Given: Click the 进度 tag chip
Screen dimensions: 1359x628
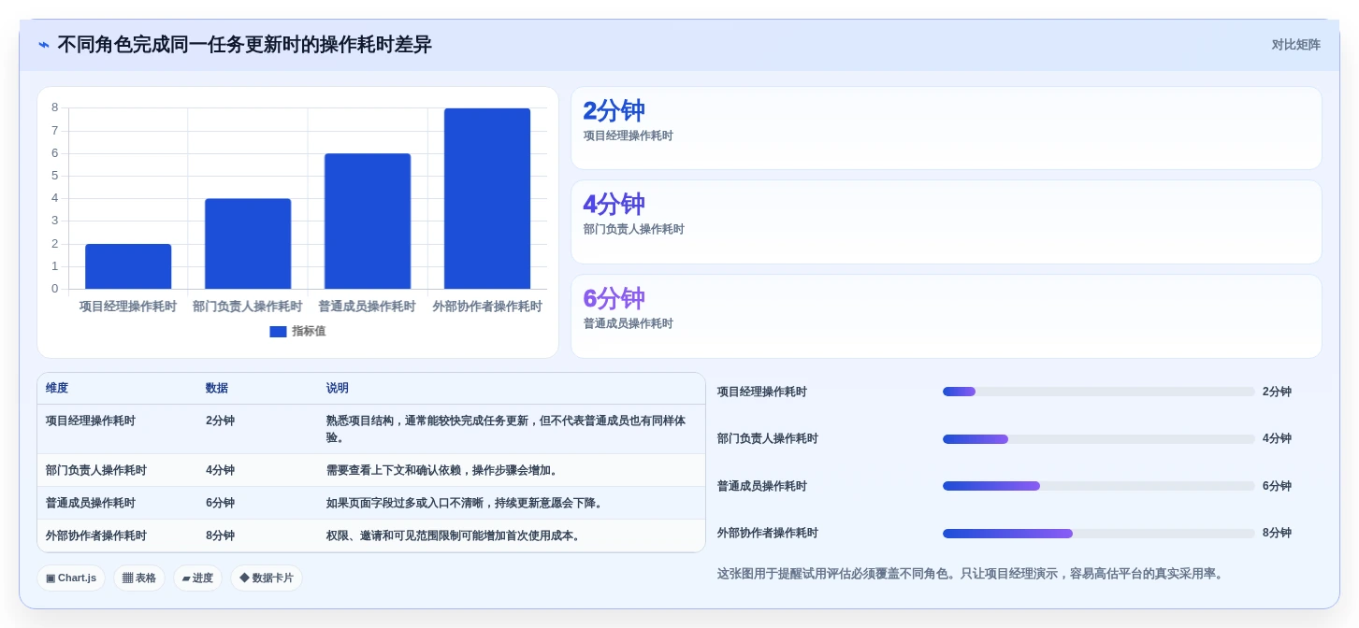Looking at the screenshot, I should [197, 578].
